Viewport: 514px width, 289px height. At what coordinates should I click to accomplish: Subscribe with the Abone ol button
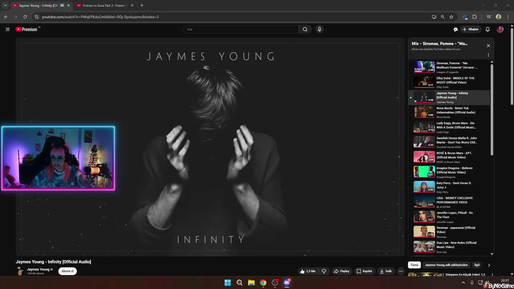[67, 271]
